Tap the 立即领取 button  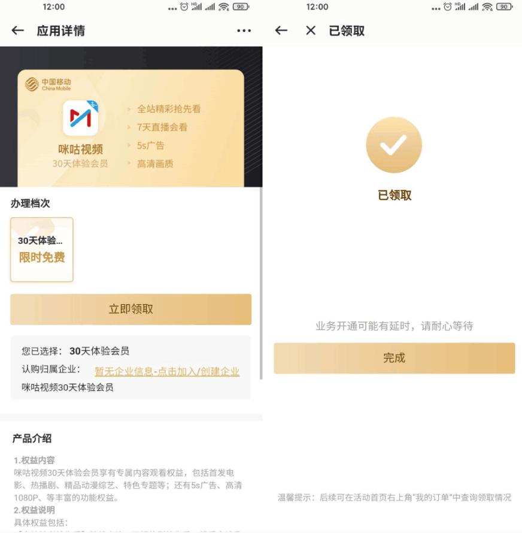click(x=131, y=310)
